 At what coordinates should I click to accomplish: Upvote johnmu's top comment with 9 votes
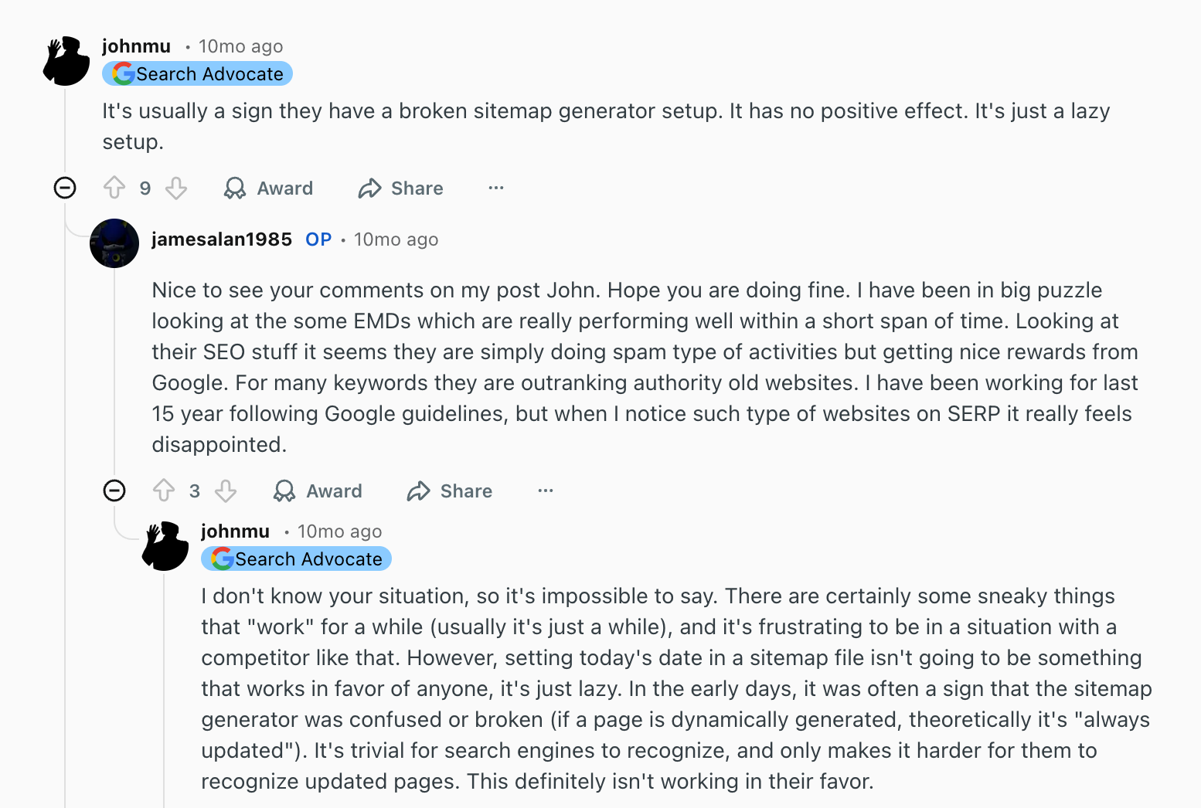[x=114, y=188]
